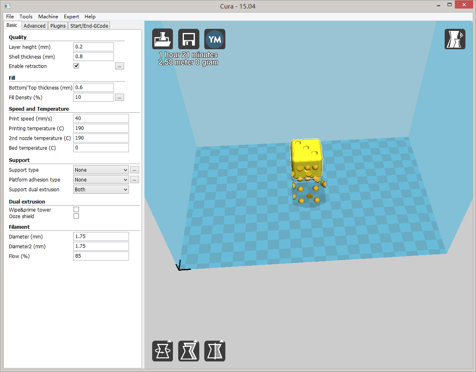The height and width of the screenshot is (372, 476).
Task: Open the View mode icon
Action: tap(455, 39)
